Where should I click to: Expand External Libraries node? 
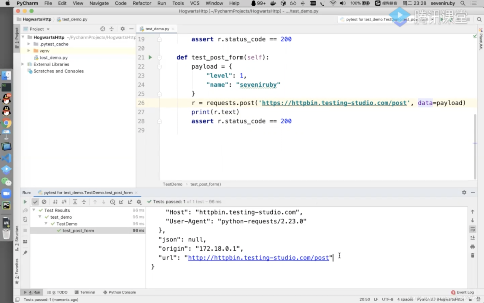(x=23, y=64)
